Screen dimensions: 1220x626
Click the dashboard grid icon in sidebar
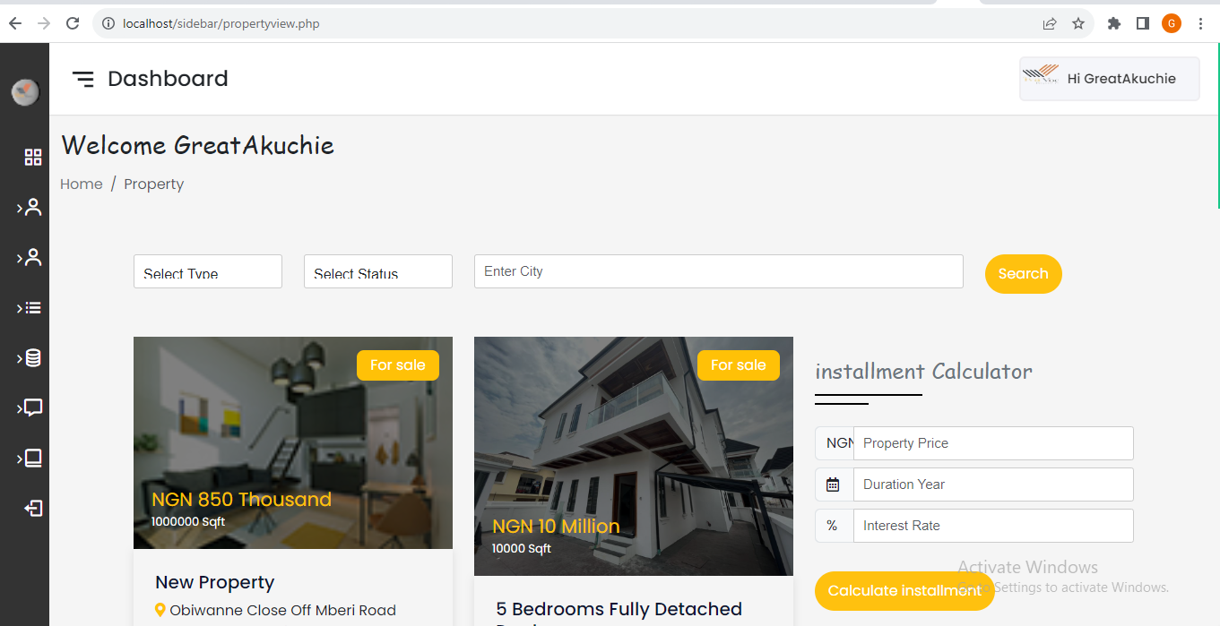coord(33,158)
